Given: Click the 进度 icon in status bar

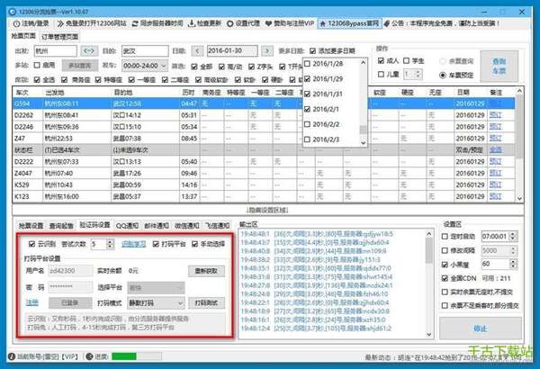Looking at the screenshot, I should [89, 356].
